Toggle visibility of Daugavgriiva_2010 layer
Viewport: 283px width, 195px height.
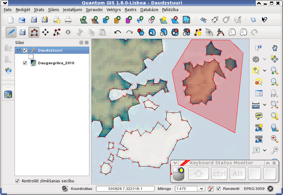25,63
